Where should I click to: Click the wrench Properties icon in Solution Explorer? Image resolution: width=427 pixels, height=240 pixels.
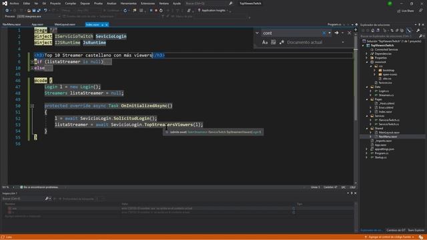click(418, 31)
